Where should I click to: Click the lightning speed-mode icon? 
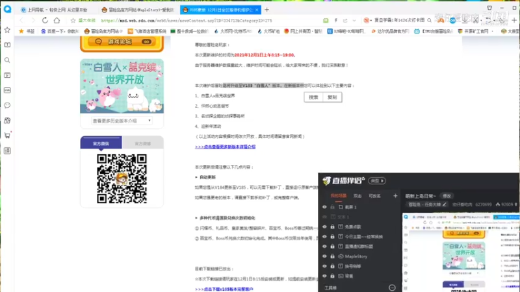tap(335, 21)
